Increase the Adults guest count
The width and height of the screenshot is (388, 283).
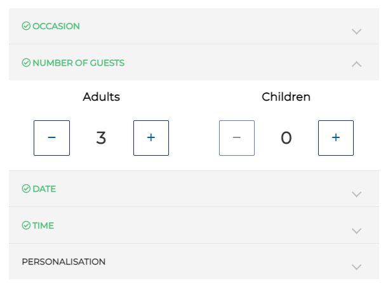pyautogui.click(x=151, y=138)
